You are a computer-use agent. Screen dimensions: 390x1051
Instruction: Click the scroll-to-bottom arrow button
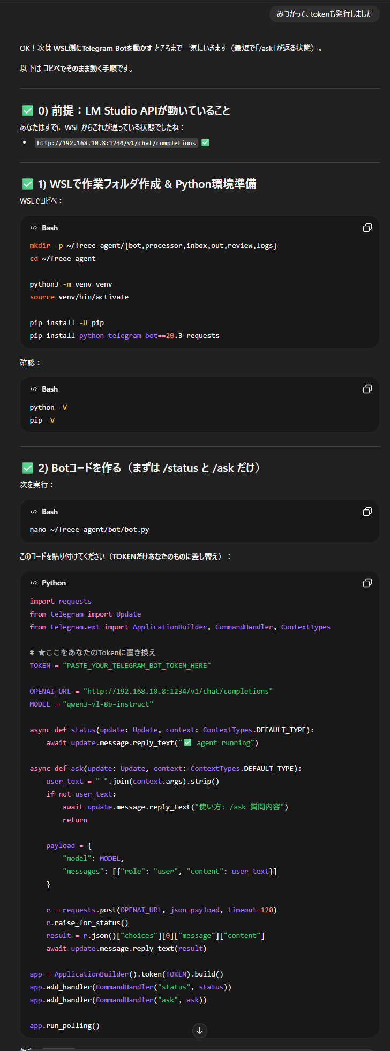[200, 1030]
